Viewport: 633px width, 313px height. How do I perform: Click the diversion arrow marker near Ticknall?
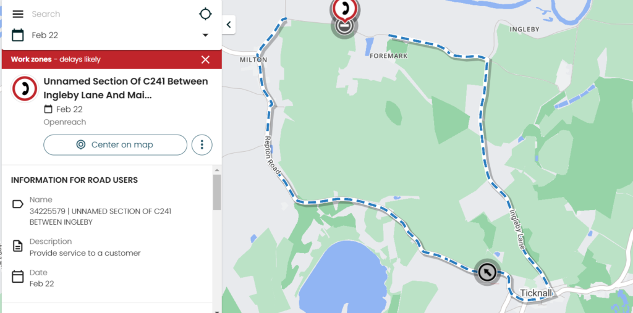tap(487, 273)
